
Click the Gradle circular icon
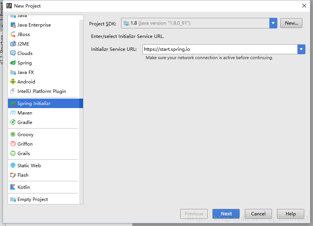point(13,122)
